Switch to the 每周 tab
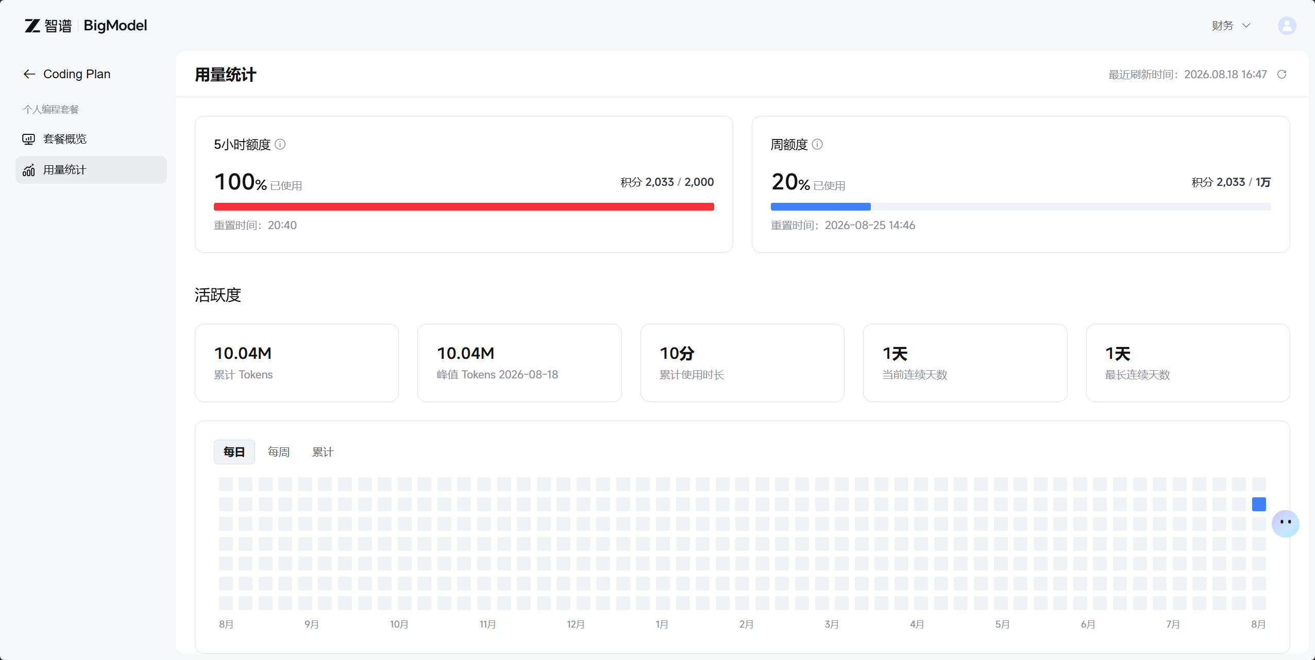This screenshot has width=1315, height=660. point(279,452)
